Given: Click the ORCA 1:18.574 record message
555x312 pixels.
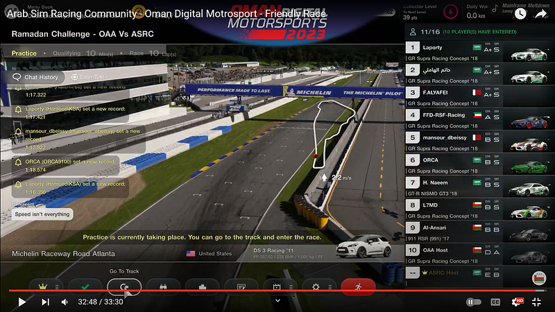Looking at the screenshot, I should click(x=66, y=166).
